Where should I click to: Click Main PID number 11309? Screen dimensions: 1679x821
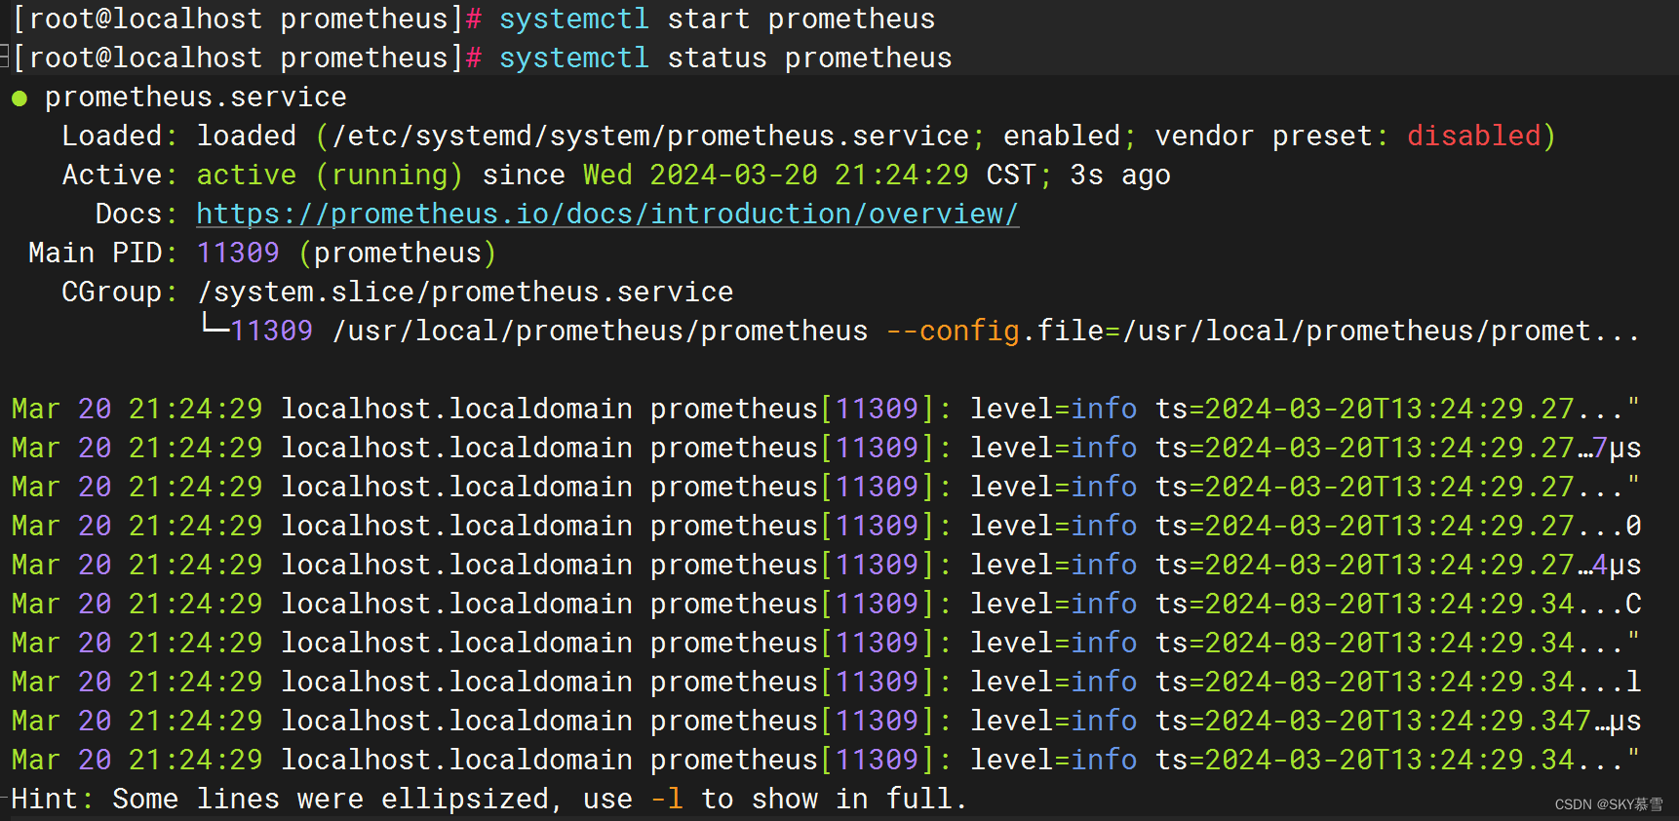[238, 253]
